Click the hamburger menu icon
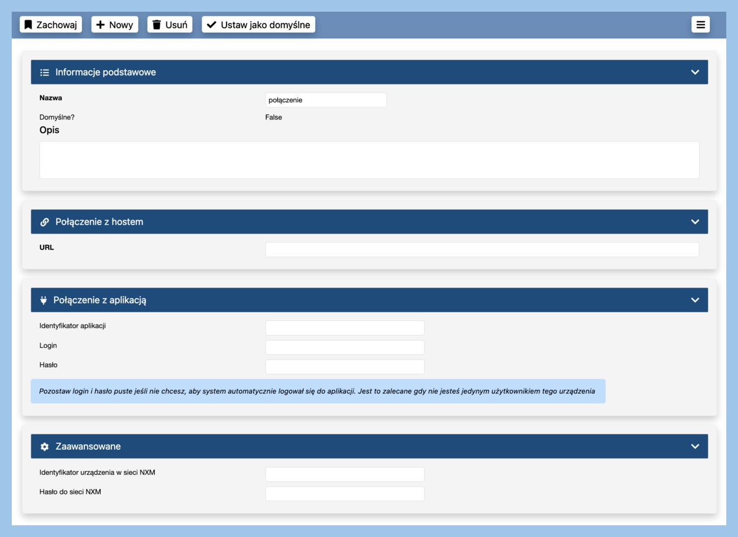Screen dimensions: 738x537 click(701, 25)
